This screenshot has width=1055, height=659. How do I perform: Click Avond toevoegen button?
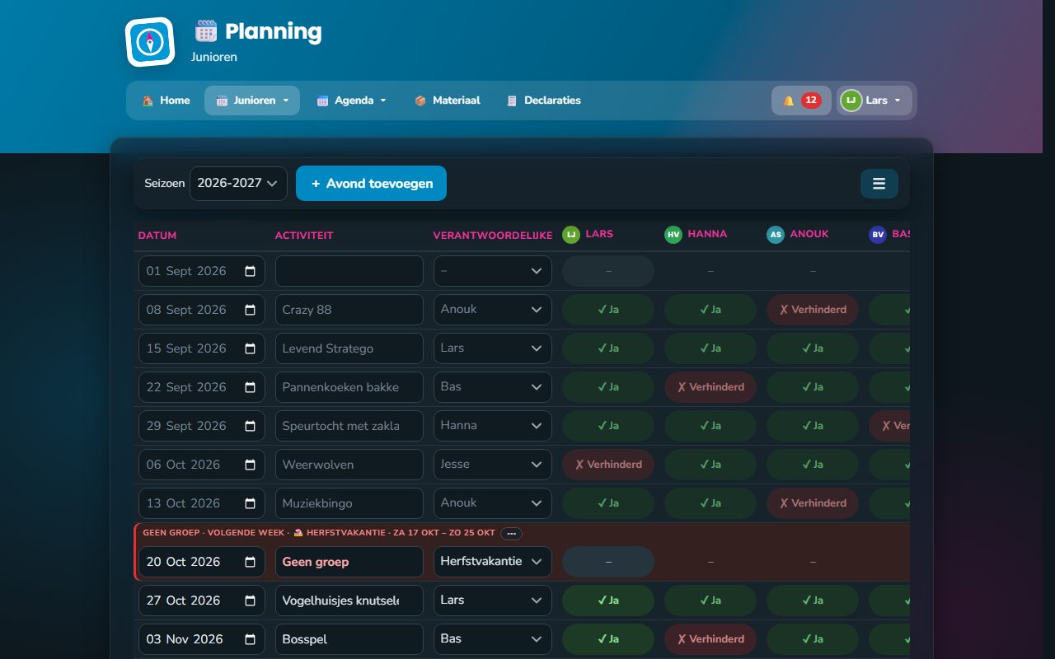371,184
